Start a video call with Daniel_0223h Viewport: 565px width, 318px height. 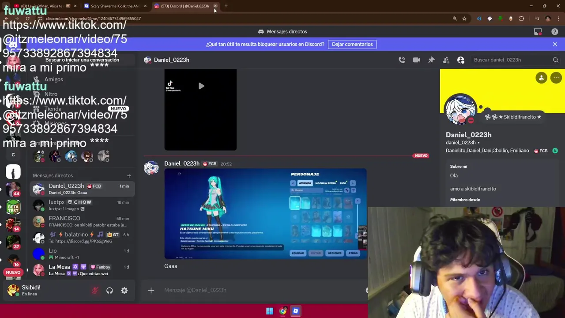coord(416,60)
